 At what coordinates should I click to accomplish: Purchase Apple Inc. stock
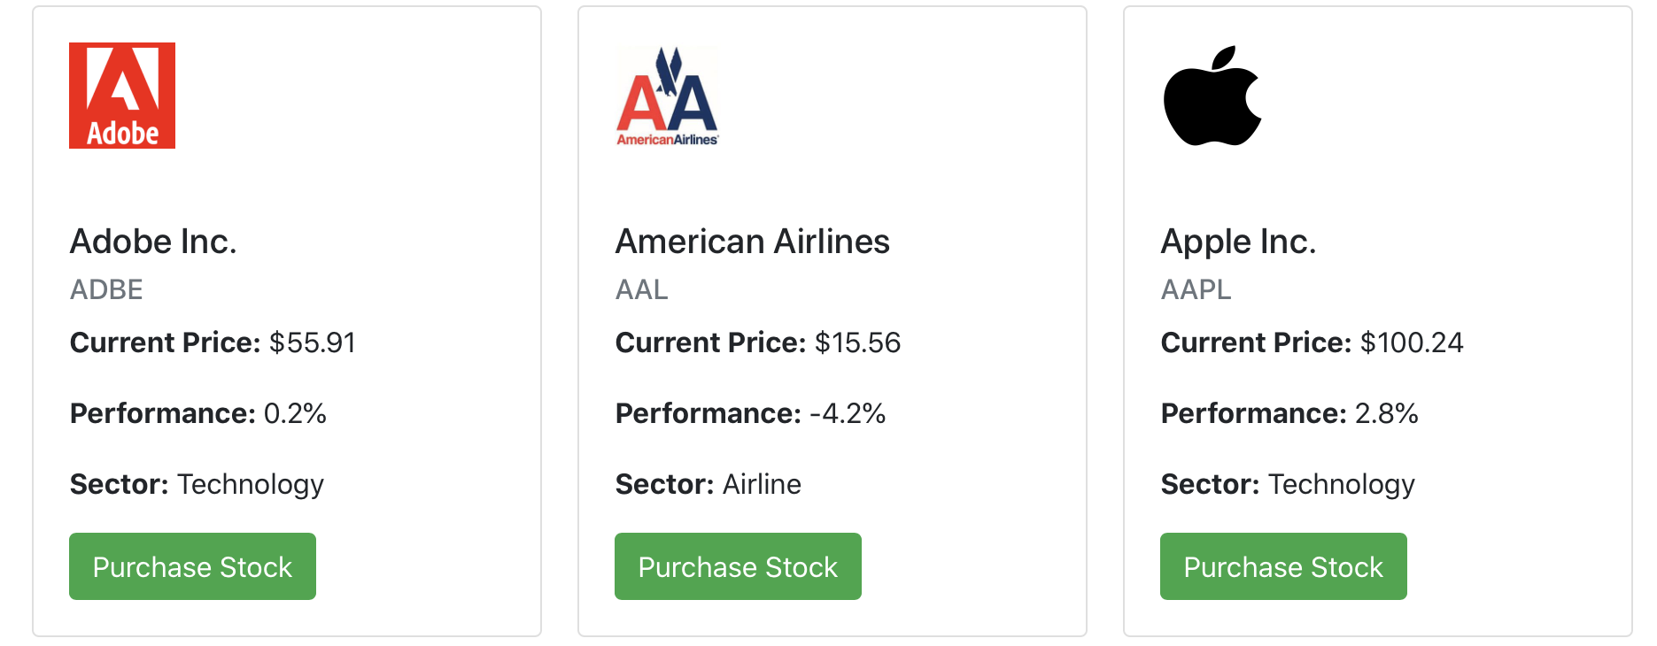pos(1283,566)
